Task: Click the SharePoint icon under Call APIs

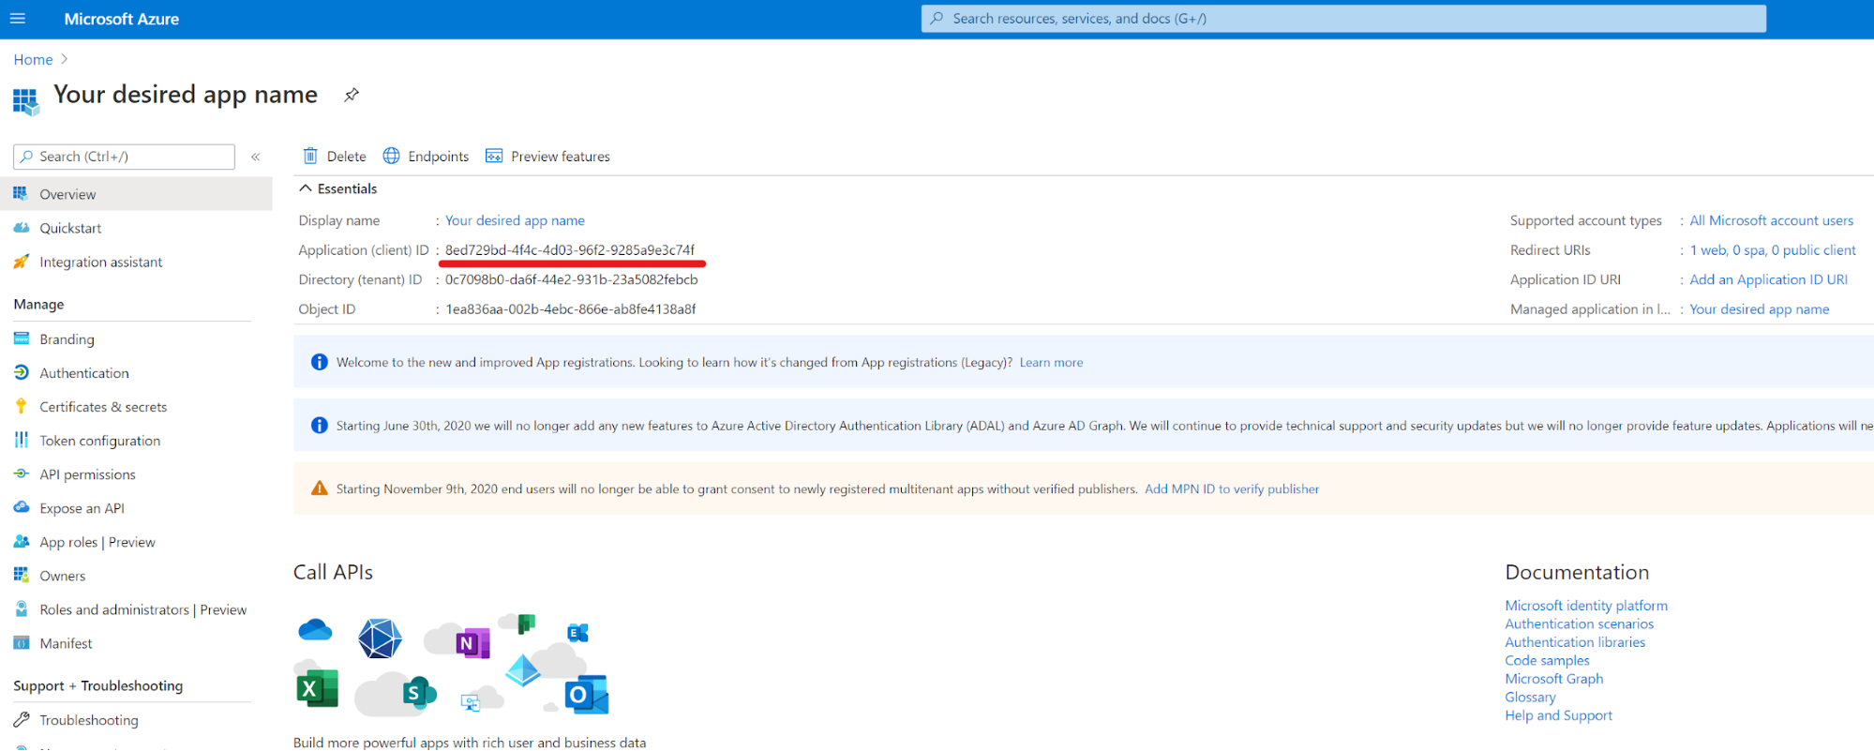Action: coord(418,693)
